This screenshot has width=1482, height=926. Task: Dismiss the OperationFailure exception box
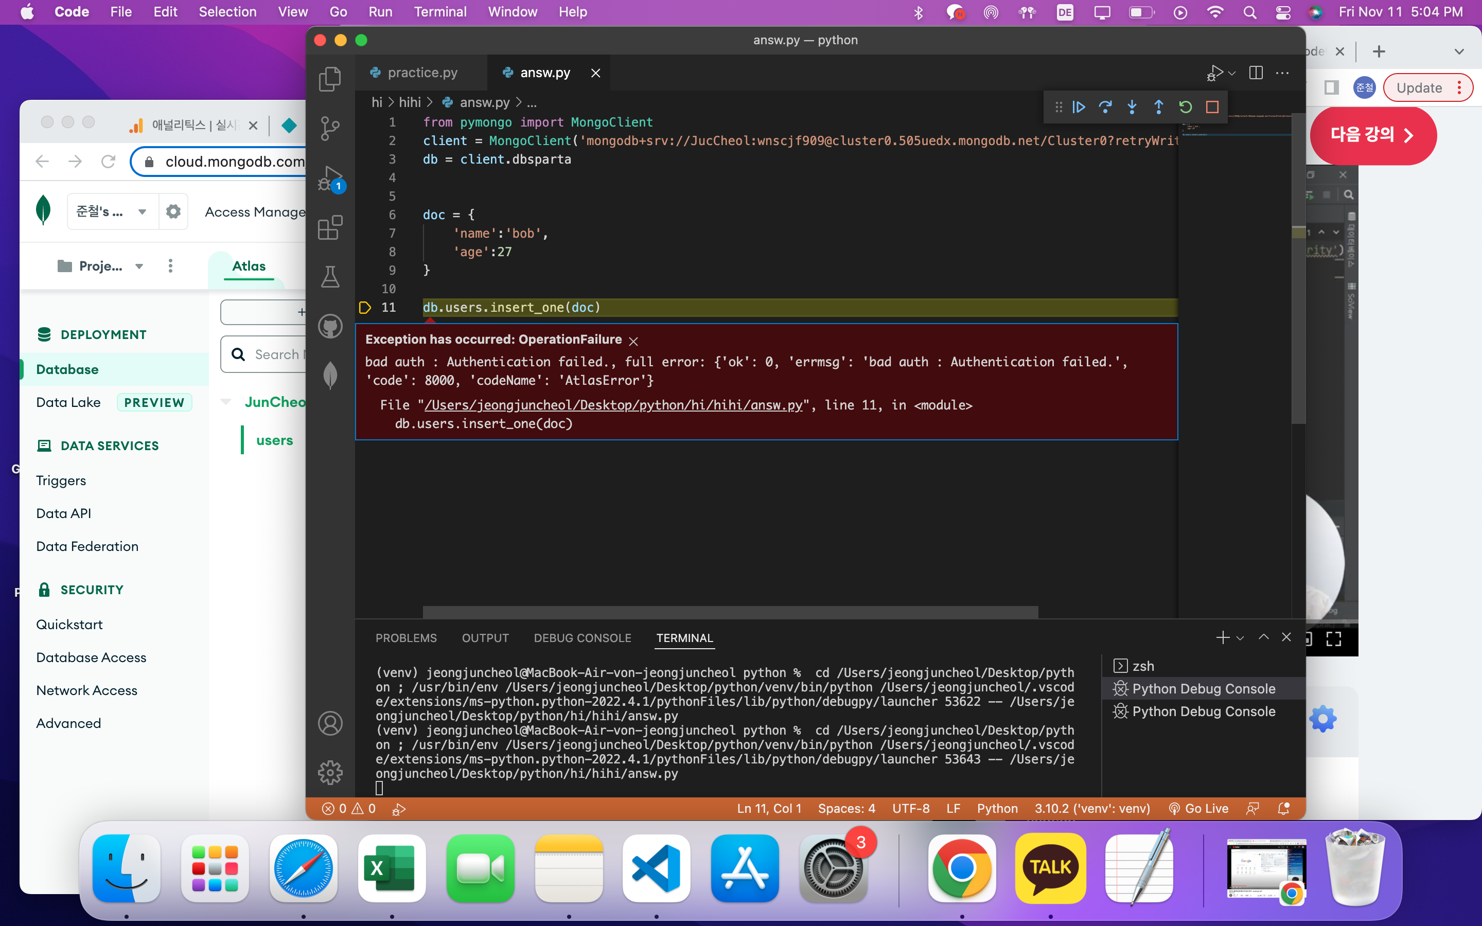click(x=634, y=341)
